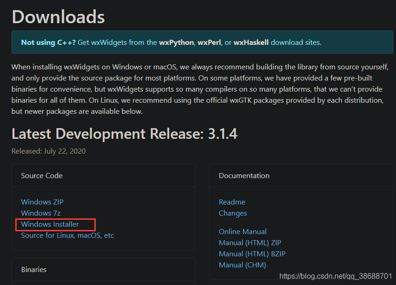
Task: Open the wxHaskell download link
Action: pyautogui.click(x=251, y=43)
